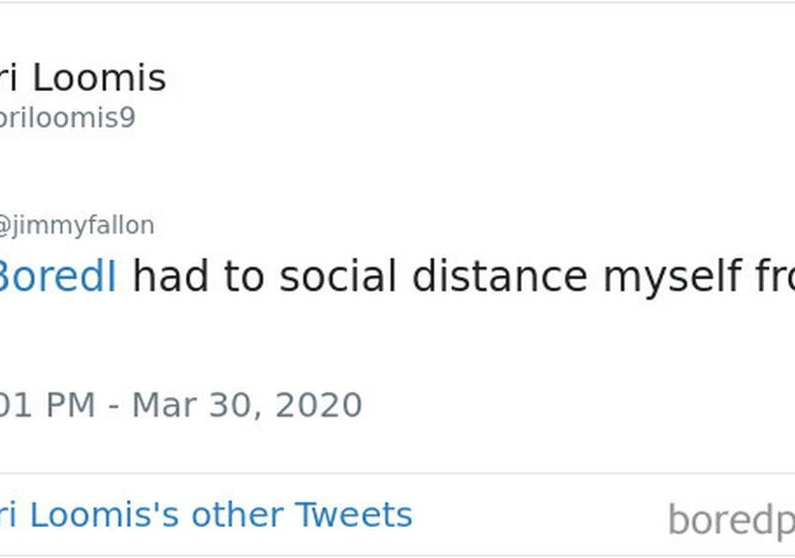The height and width of the screenshot is (558, 795).
Task: Click the word 'distance' in tweet text
Action: [499, 277]
